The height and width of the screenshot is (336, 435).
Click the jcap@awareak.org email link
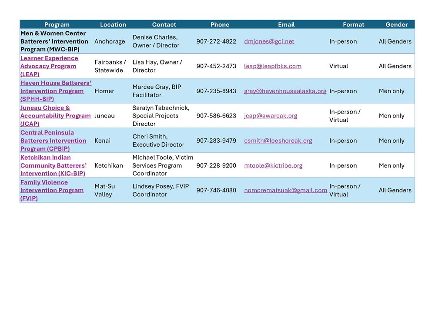(x=271, y=116)
